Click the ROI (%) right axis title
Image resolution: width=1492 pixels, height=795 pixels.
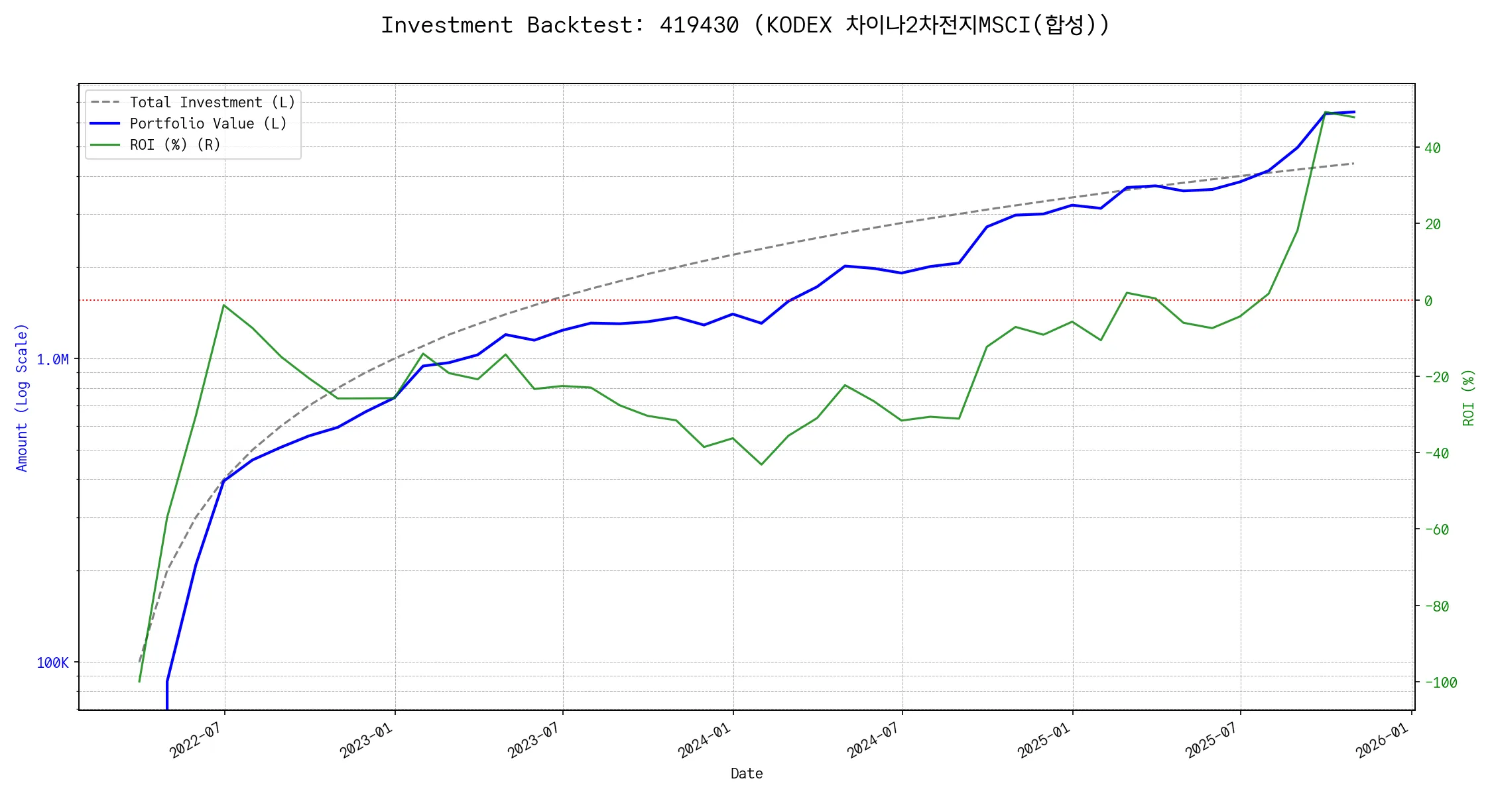click(1468, 397)
